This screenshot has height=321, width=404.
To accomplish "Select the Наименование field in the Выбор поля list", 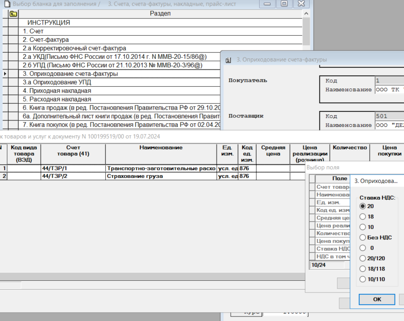I will 333,195.
